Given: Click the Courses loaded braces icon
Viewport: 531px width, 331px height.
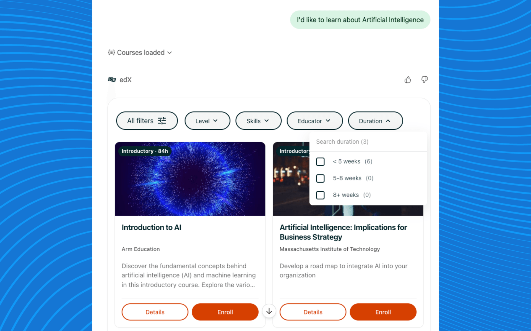Looking at the screenshot, I should click(x=111, y=52).
